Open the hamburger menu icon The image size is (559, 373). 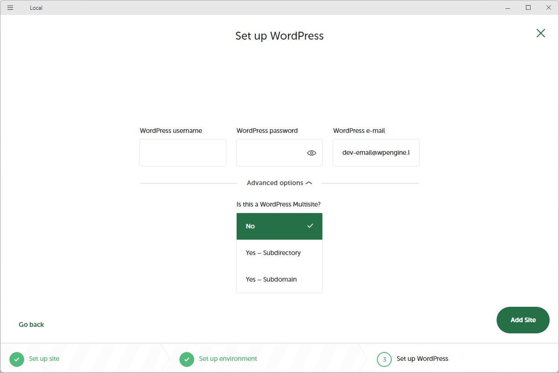pos(10,7)
